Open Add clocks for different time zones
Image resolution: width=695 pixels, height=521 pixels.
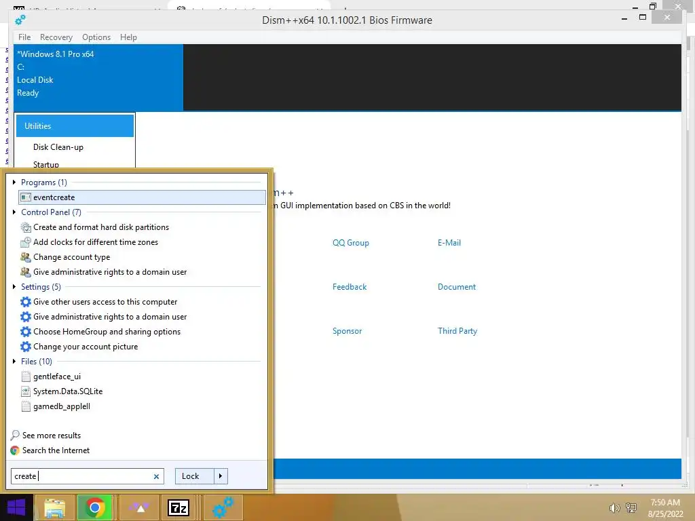tap(96, 242)
